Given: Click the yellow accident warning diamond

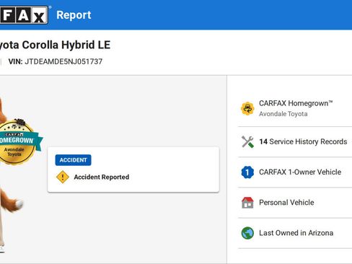Looking at the screenshot, I should pyautogui.click(x=63, y=177).
